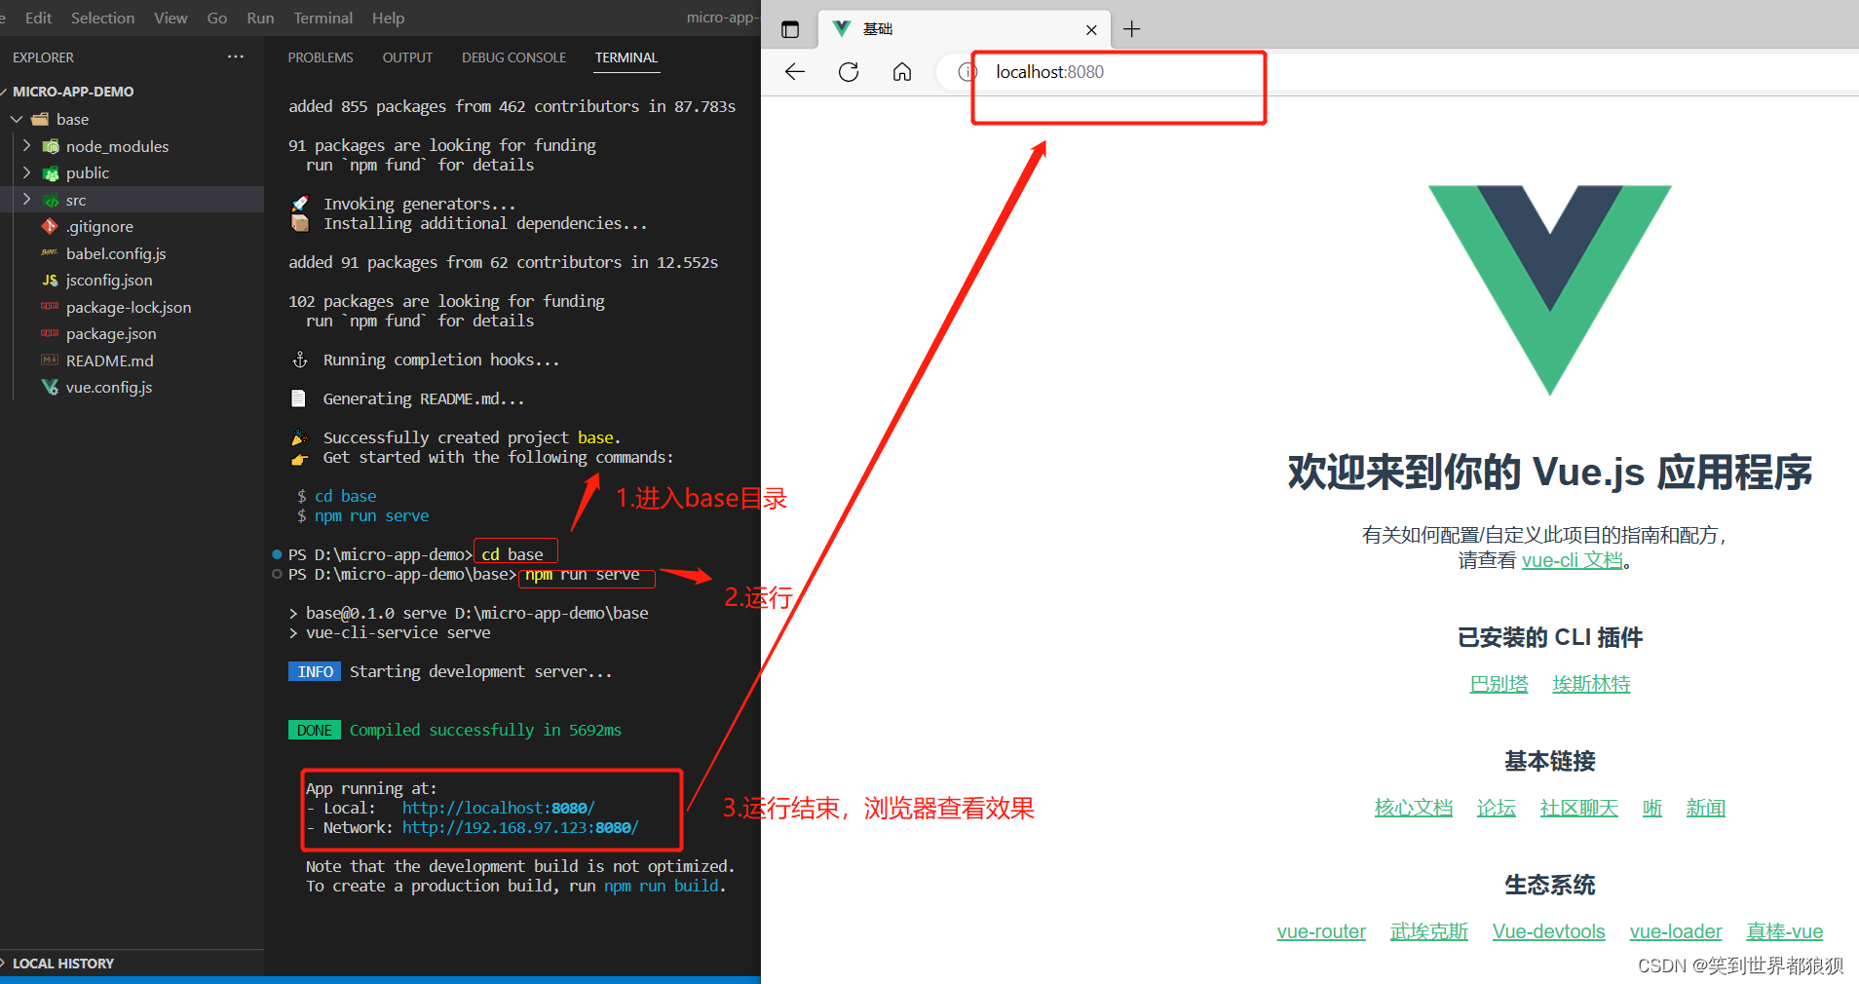1859x984 pixels.
Task: Open the Terminal menu
Action: click(322, 18)
